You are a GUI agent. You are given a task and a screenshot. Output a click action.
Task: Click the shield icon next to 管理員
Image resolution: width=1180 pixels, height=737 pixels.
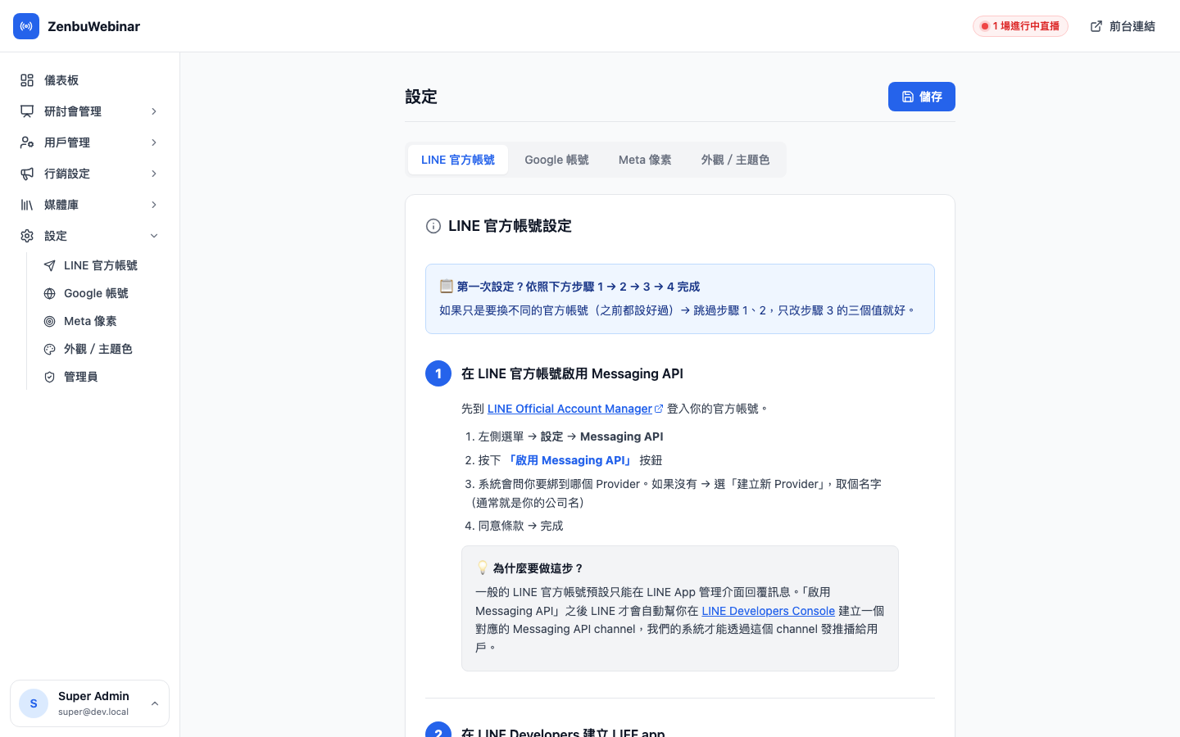pos(50,377)
